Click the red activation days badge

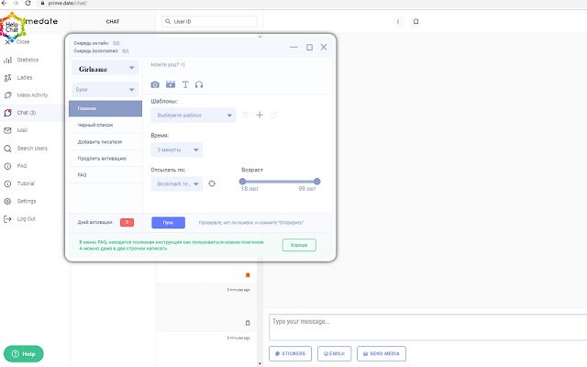pyautogui.click(x=127, y=222)
